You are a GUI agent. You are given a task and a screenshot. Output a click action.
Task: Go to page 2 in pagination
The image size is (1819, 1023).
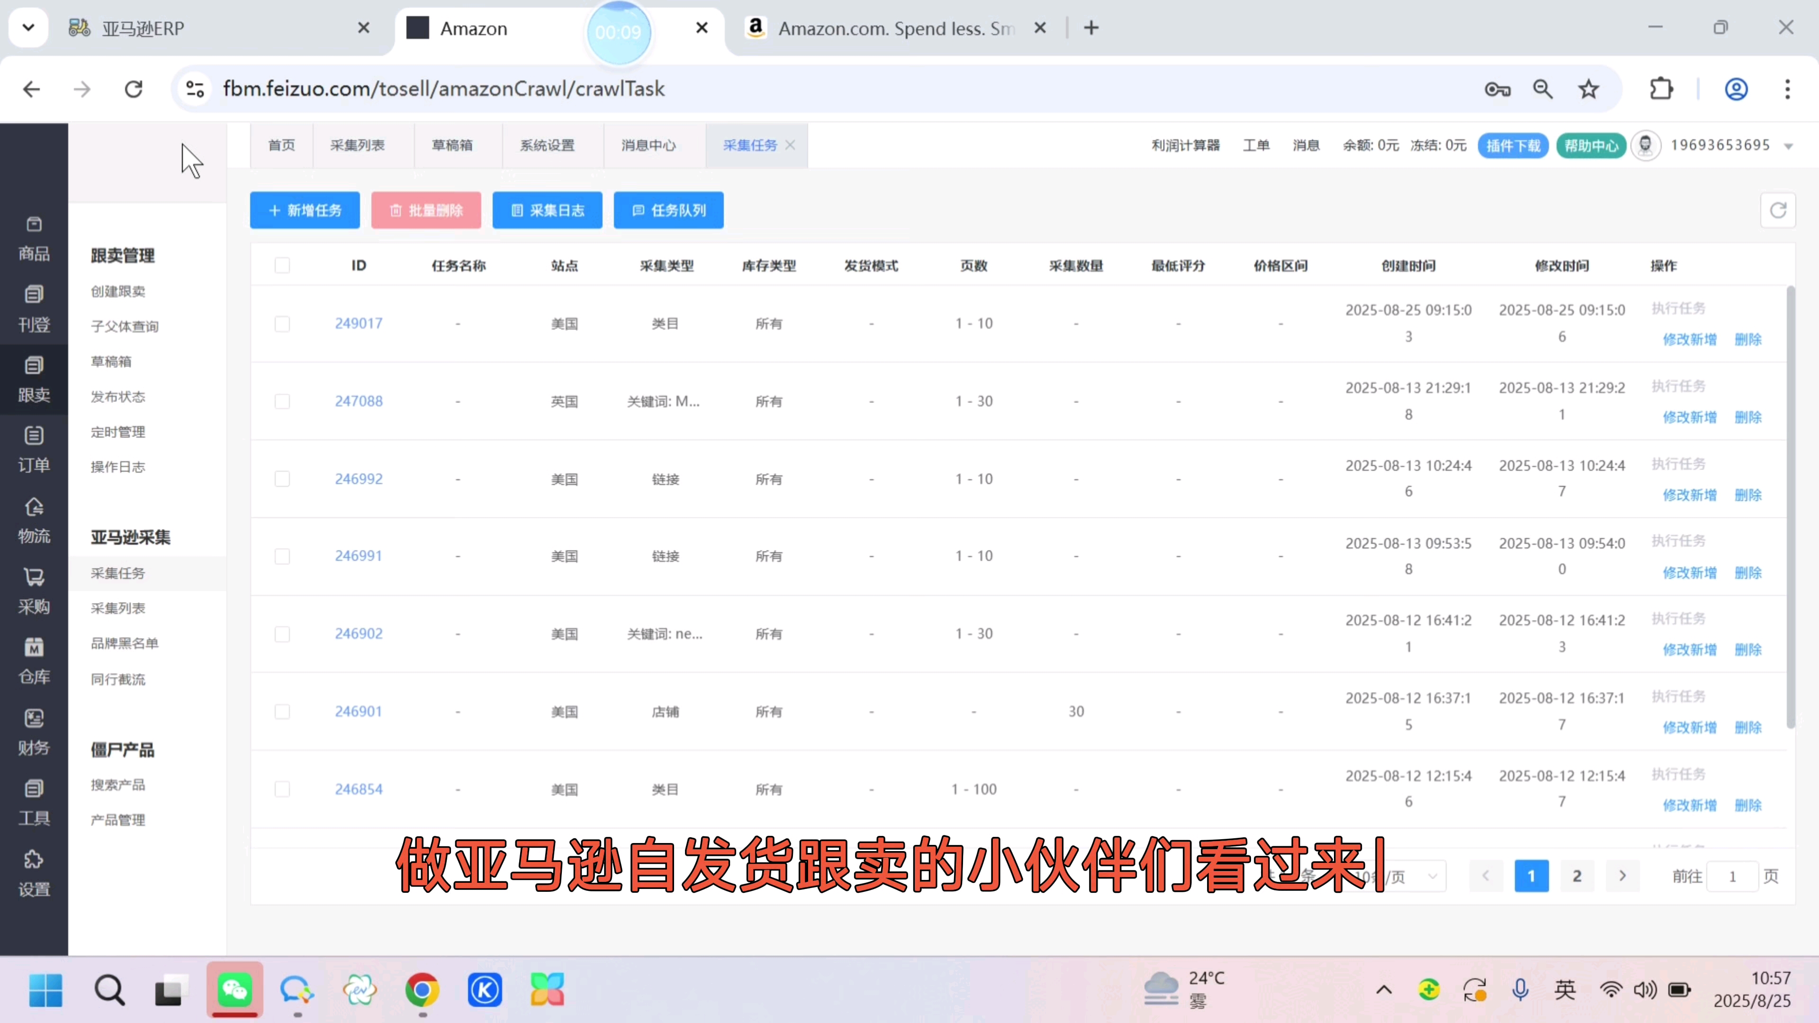click(1577, 876)
